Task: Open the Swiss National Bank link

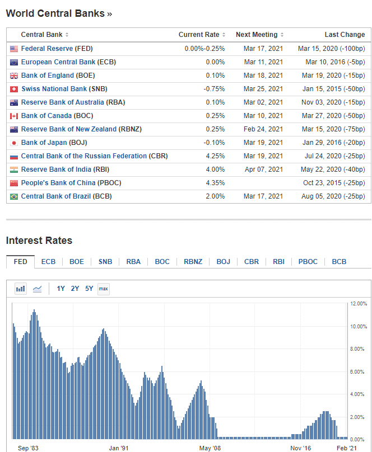Action: (54, 89)
